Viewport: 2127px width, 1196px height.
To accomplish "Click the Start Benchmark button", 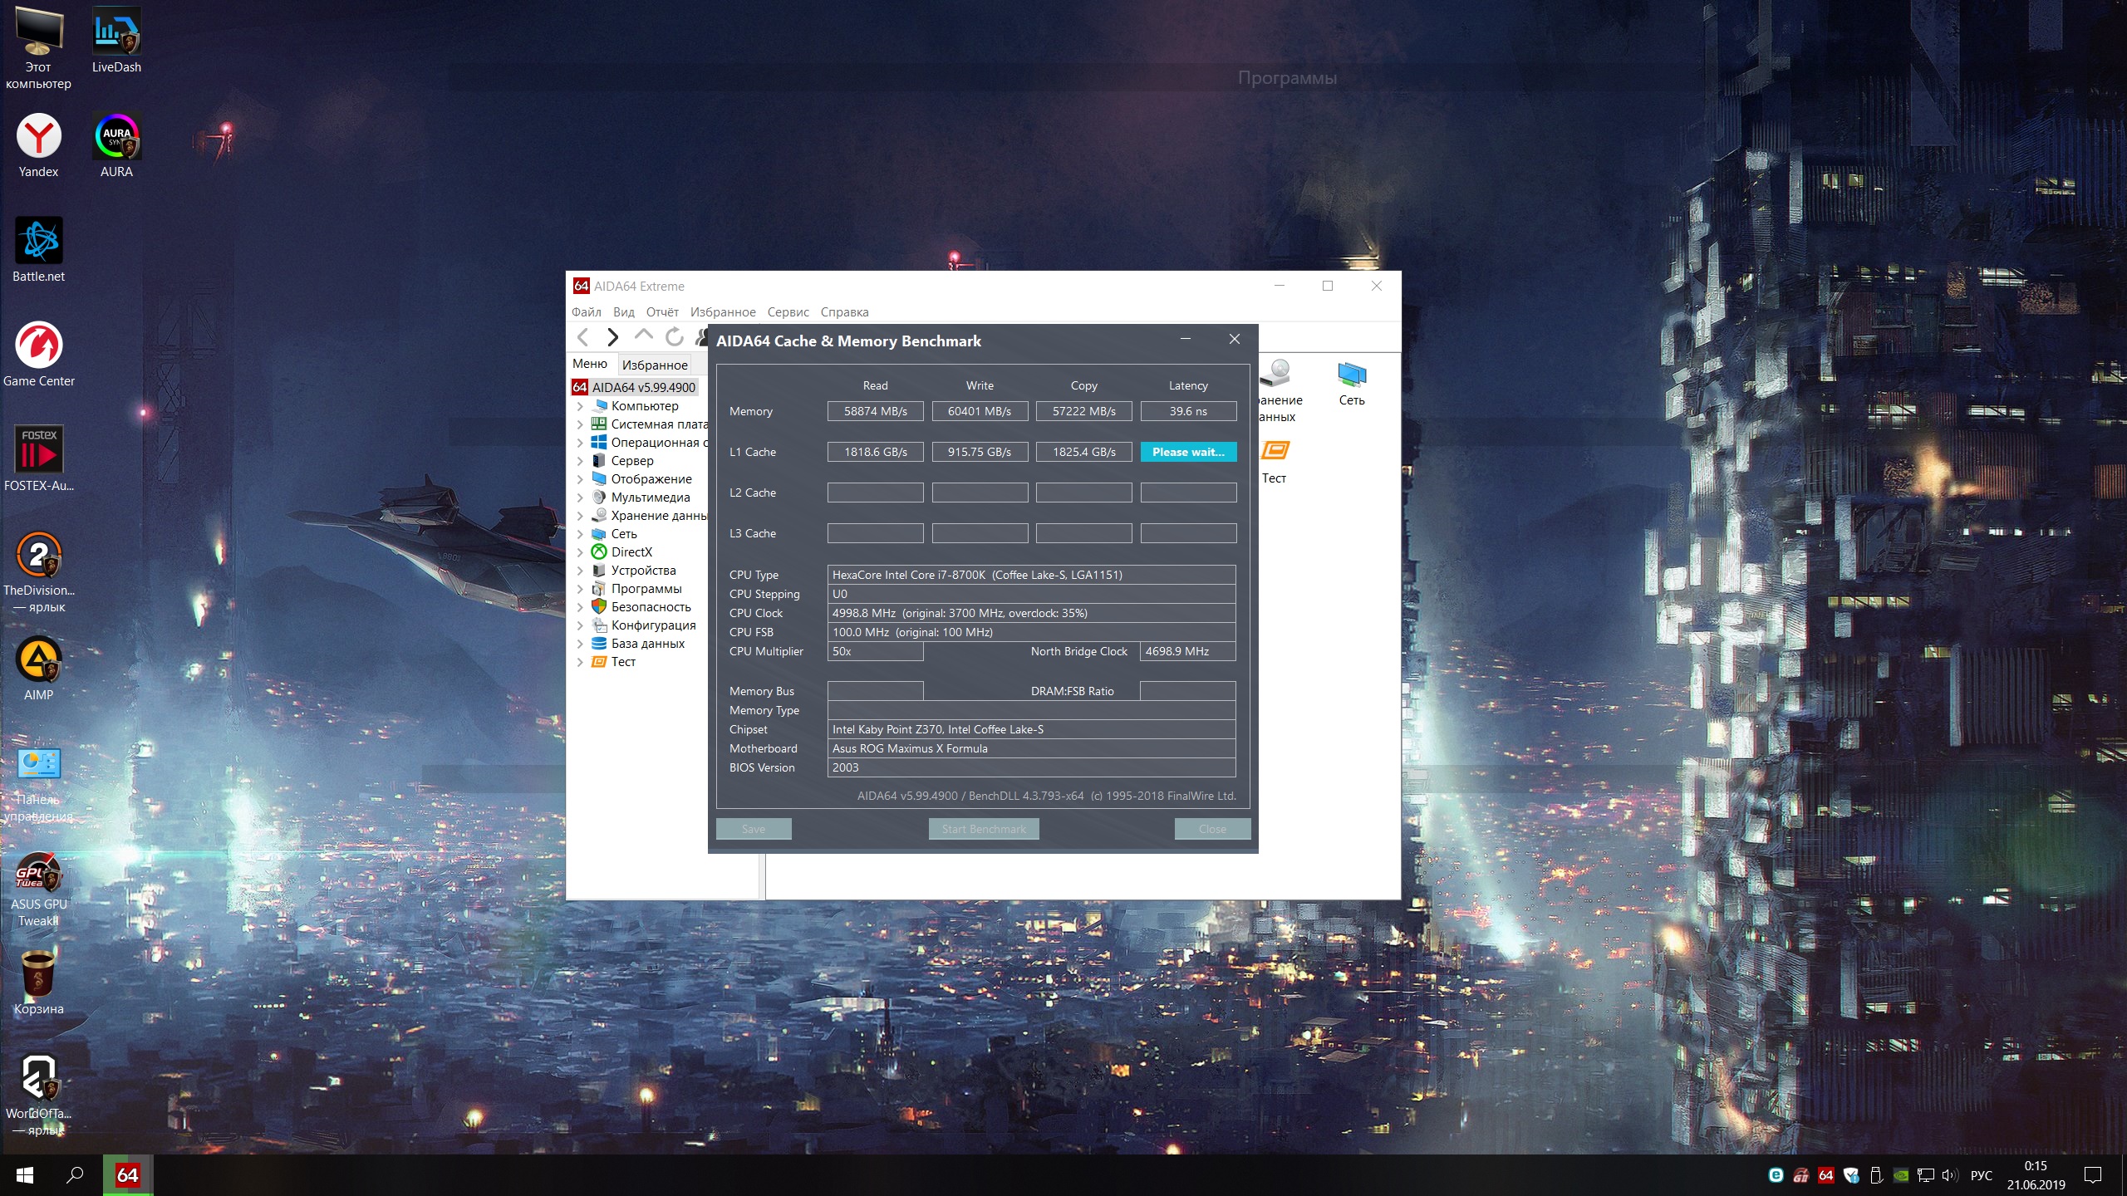I will tap(984, 829).
